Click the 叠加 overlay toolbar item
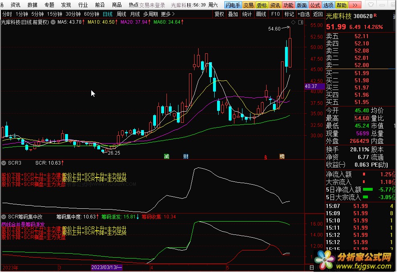The image size is (398, 273). pos(233,14)
